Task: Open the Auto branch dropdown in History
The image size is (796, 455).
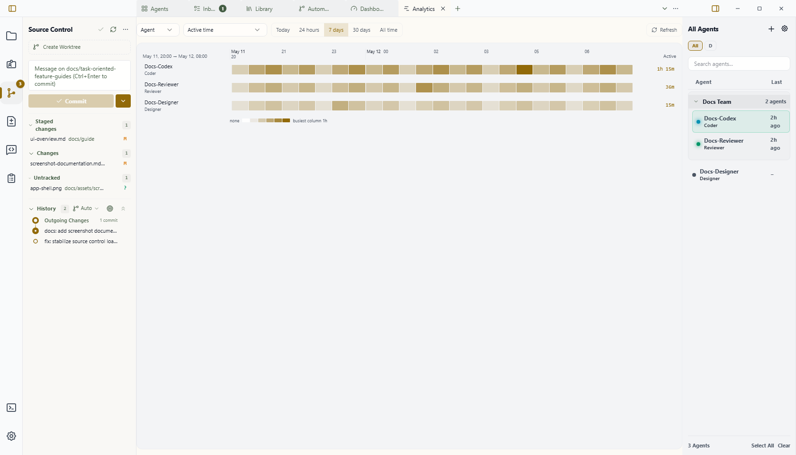Action: (x=86, y=209)
